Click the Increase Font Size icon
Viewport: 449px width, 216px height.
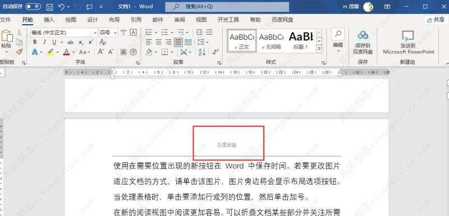100,52
